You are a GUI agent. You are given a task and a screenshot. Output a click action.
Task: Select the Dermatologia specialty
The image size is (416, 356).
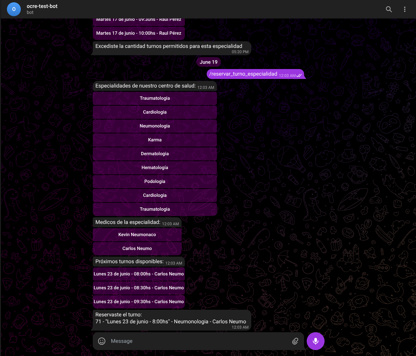155,154
